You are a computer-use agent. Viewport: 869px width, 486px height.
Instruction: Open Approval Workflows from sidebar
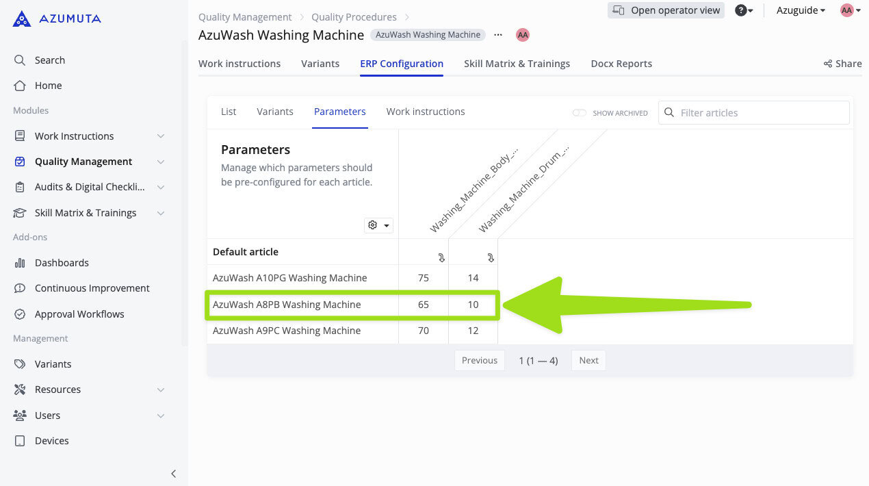[x=20, y=314]
